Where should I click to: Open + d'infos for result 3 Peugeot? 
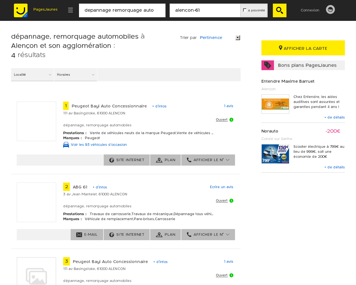coord(160,262)
